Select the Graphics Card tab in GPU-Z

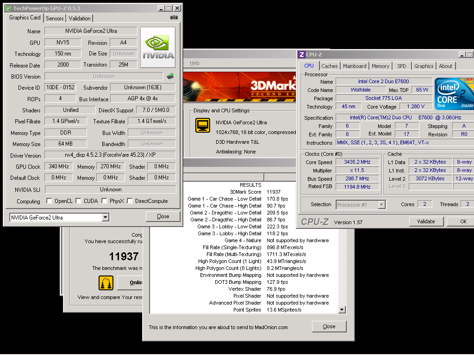[x=25, y=18]
